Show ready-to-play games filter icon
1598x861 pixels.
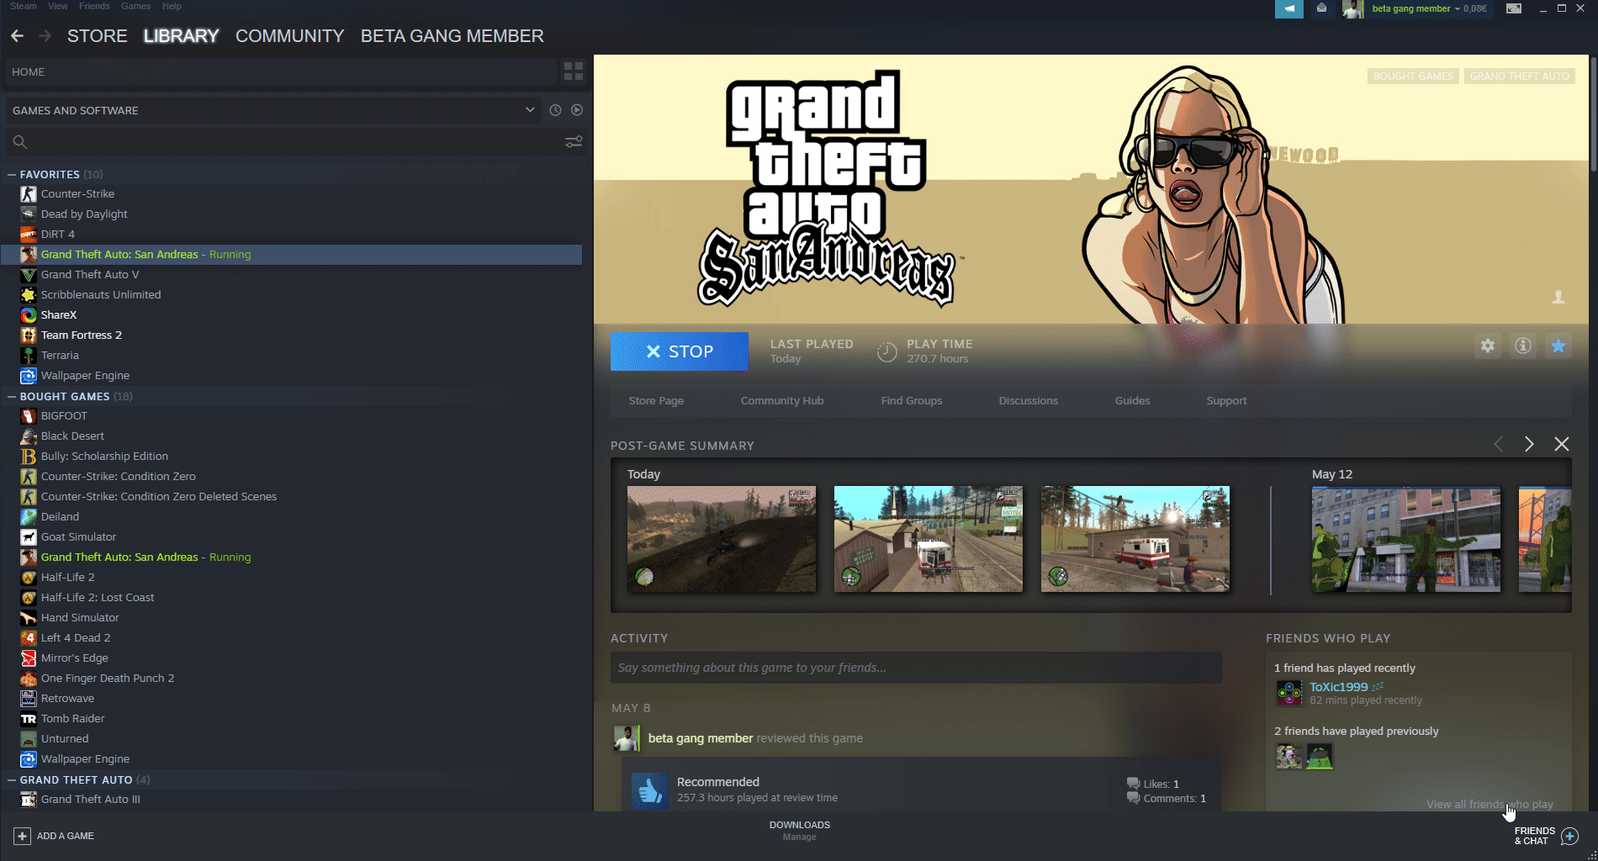pos(577,110)
